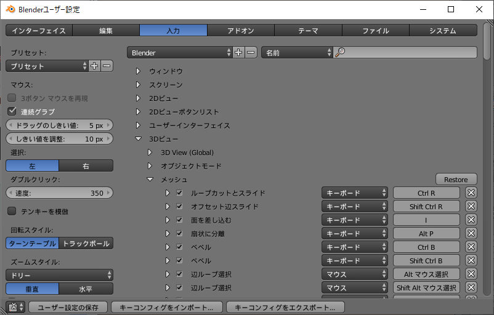Image resolution: width=494 pixels, height=315 pixels.
Task: Click the Blender logo in title bar
Action: (x=10, y=9)
